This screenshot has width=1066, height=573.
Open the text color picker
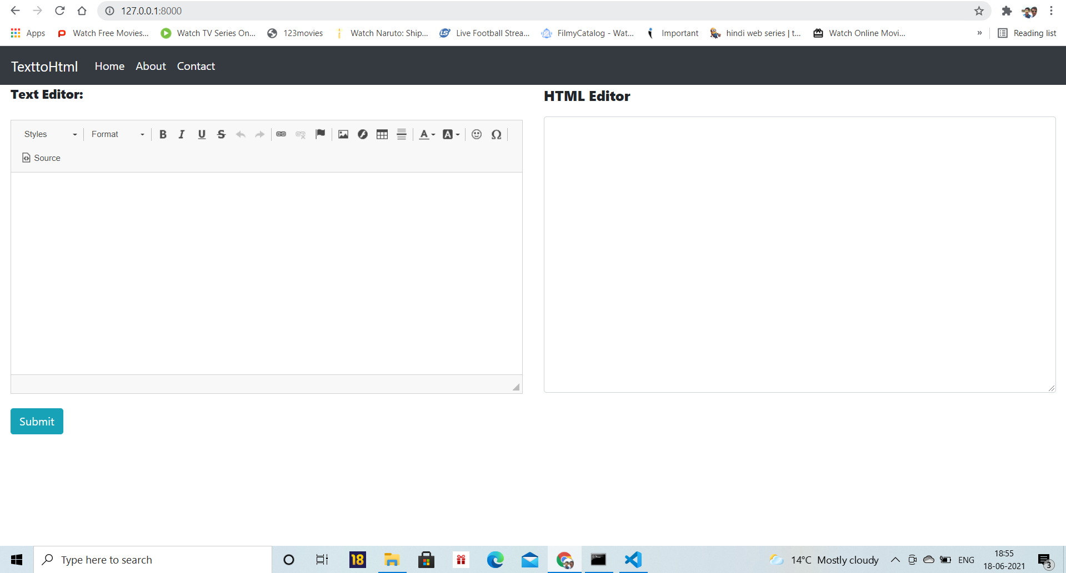click(427, 134)
